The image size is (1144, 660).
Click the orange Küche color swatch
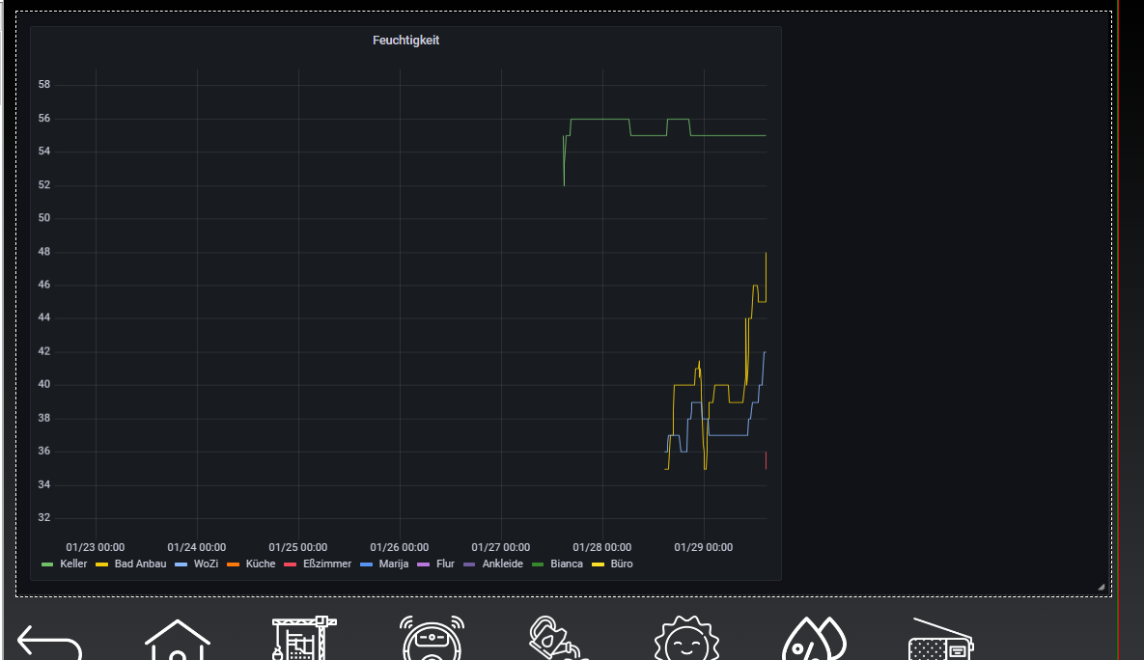coord(234,565)
